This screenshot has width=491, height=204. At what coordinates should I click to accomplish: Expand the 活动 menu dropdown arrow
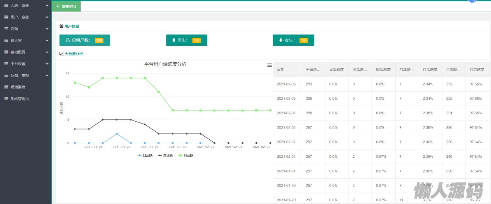click(47, 29)
